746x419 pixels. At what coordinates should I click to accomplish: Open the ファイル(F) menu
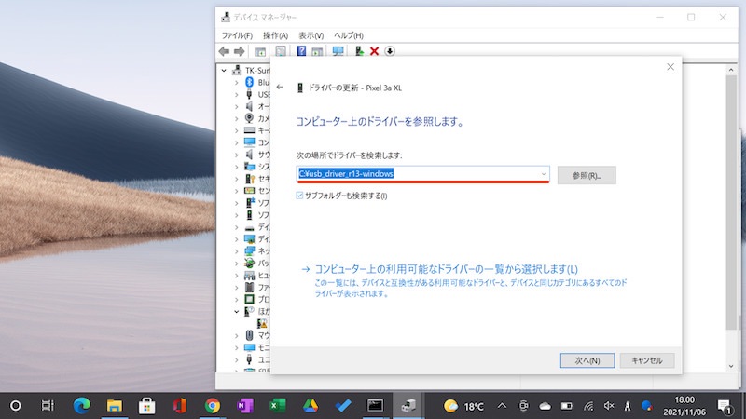pyautogui.click(x=237, y=35)
